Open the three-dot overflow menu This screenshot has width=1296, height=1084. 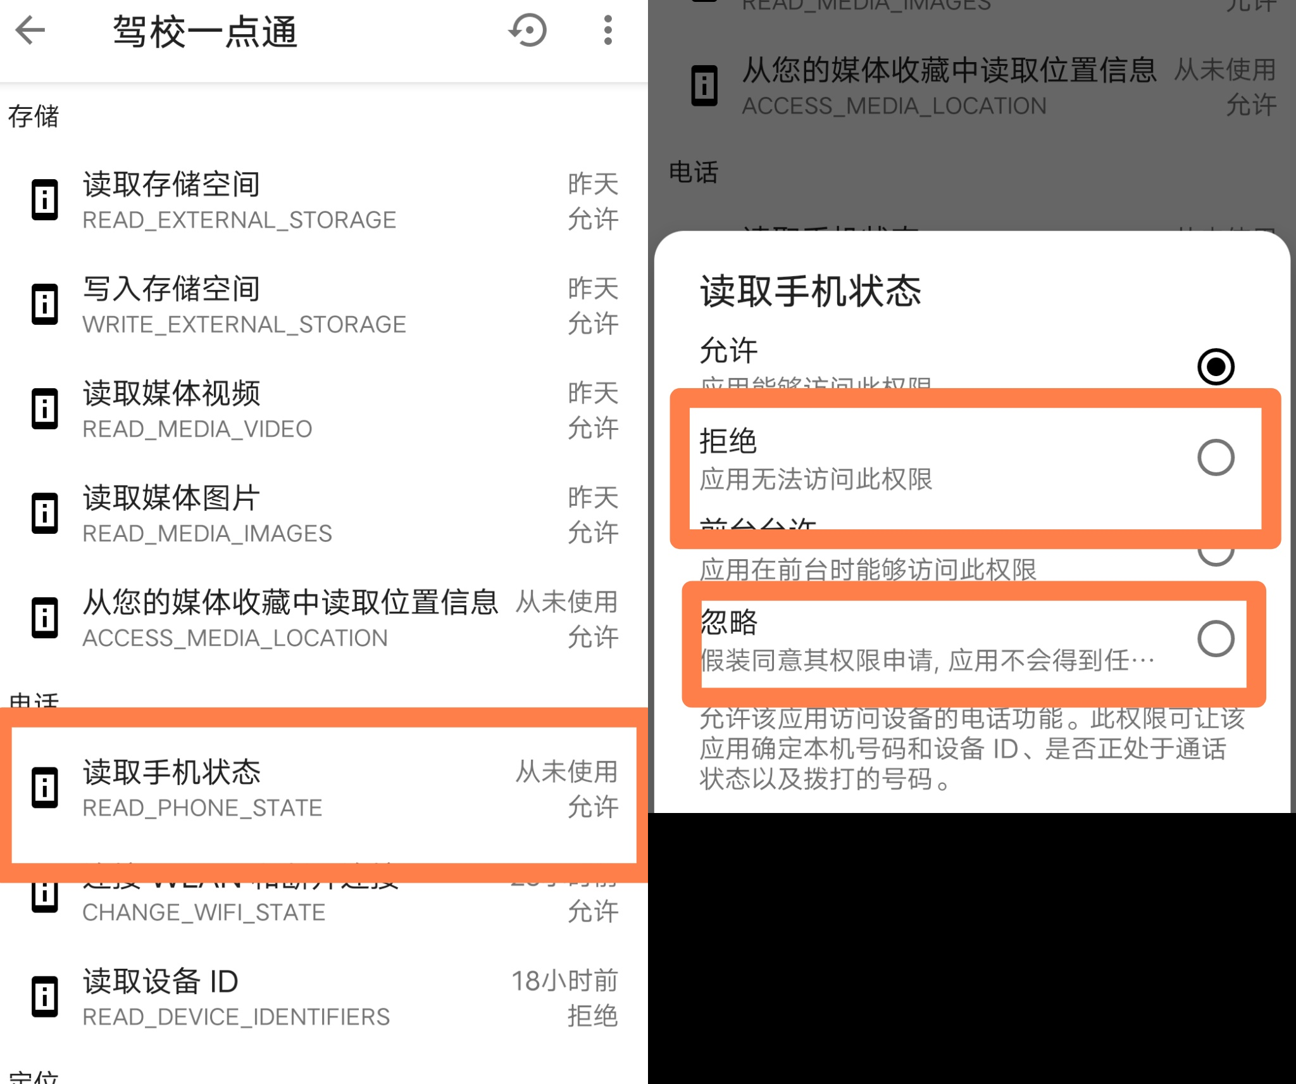click(607, 30)
